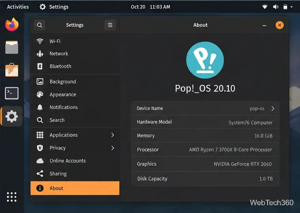Click the Settings gear in dock

pos(12,116)
